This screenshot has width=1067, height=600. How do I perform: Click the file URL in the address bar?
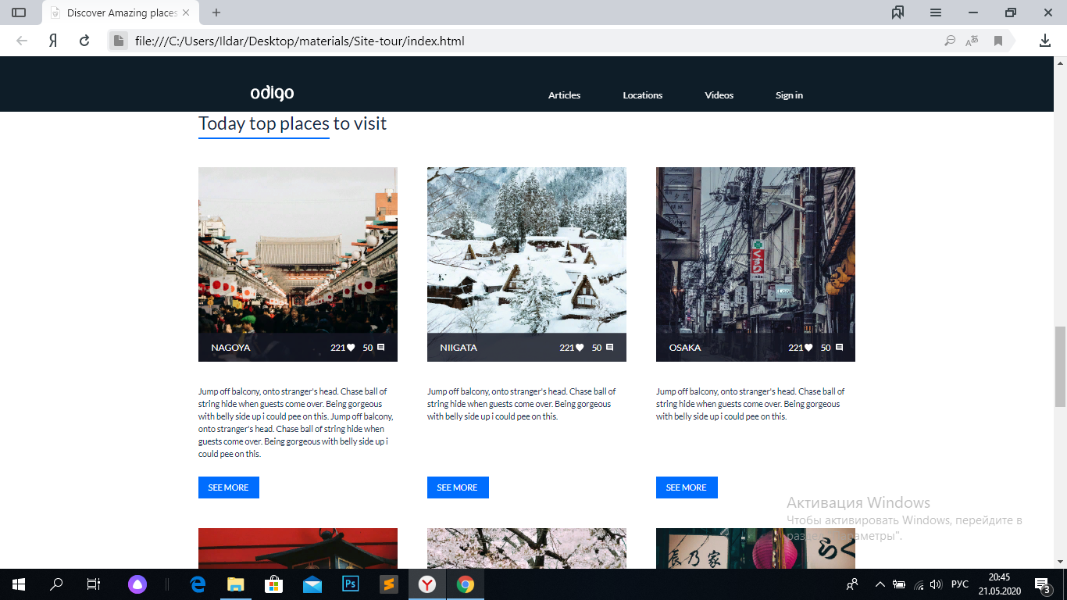point(299,41)
